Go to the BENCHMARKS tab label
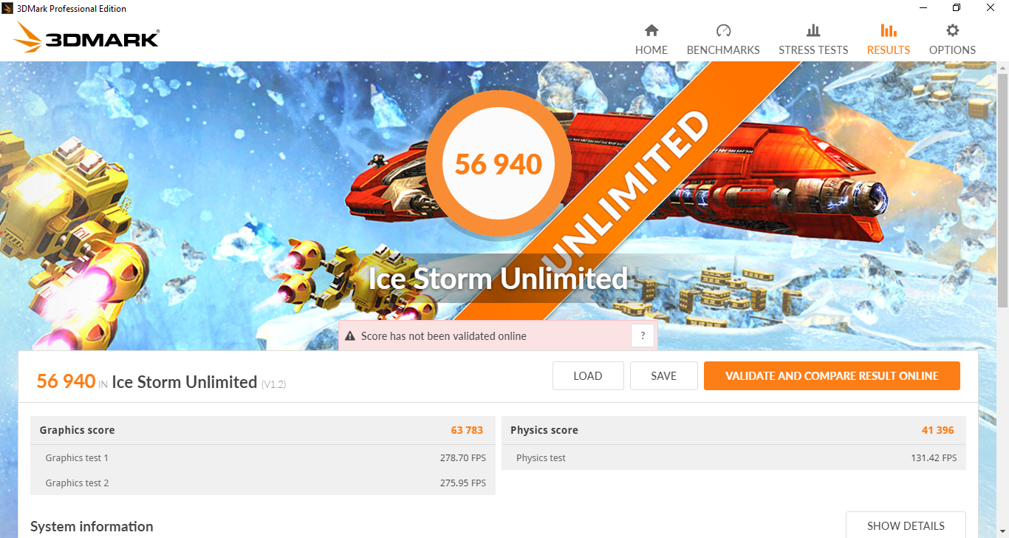The width and height of the screenshot is (1009, 538). pos(723,50)
